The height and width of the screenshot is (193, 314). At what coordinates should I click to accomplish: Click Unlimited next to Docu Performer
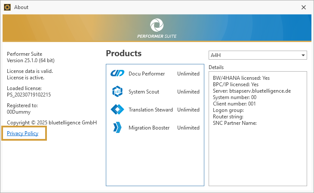coord(188,74)
